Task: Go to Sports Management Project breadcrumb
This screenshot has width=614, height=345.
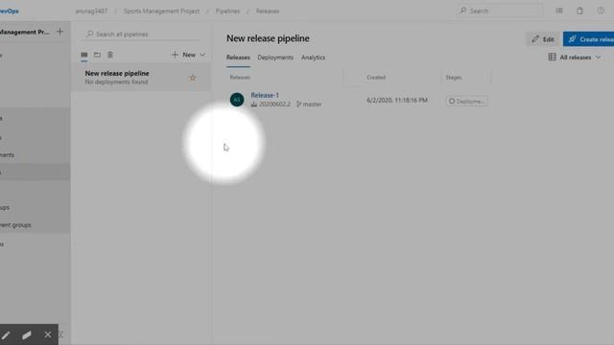Action: (161, 11)
